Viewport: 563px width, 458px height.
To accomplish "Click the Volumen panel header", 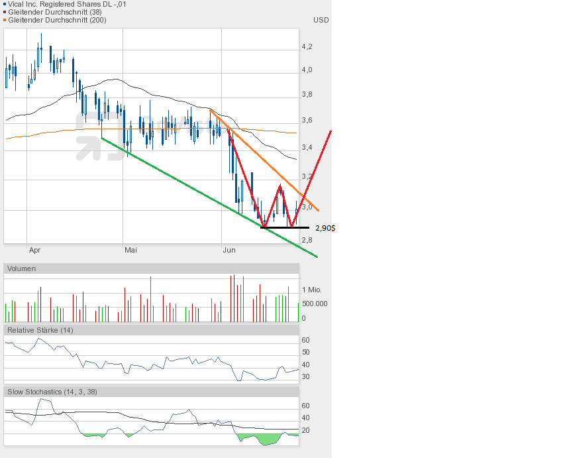I will (x=22, y=268).
